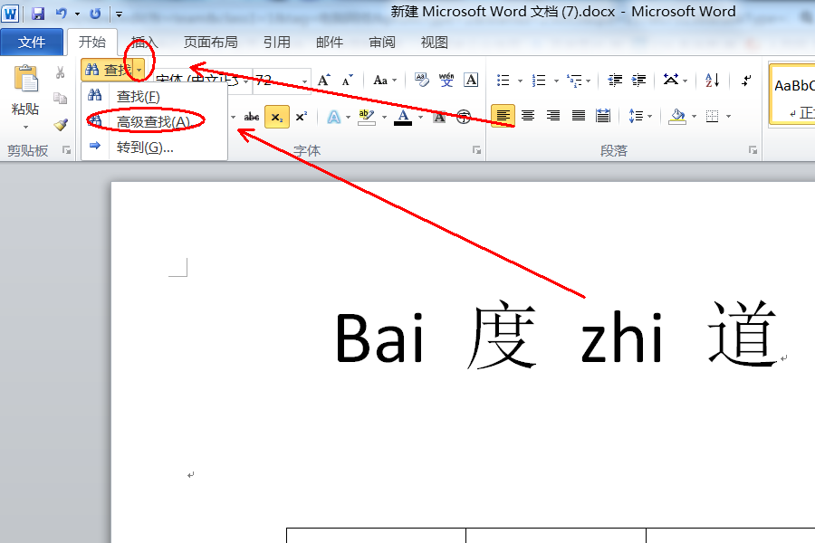Insert bullet list
Viewport: 815px width, 543px height.
[x=503, y=80]
